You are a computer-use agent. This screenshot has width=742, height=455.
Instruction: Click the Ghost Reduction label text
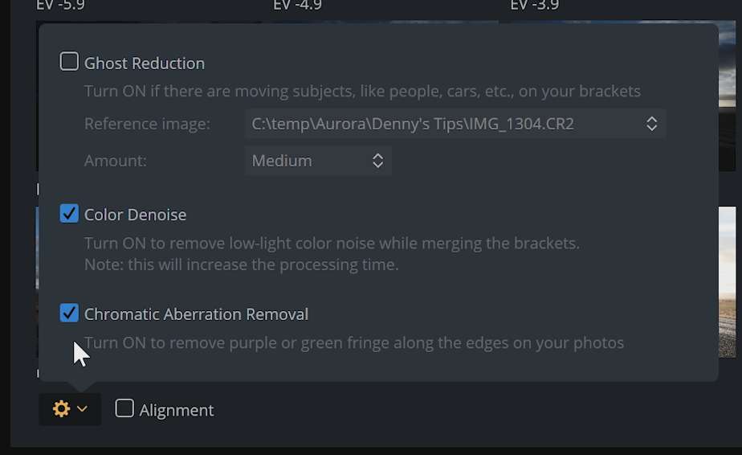pyautogui.click(x=145, y=64)
